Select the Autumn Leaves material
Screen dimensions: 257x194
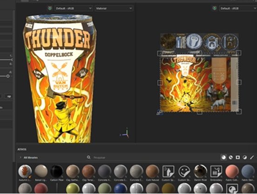(25, 171)
